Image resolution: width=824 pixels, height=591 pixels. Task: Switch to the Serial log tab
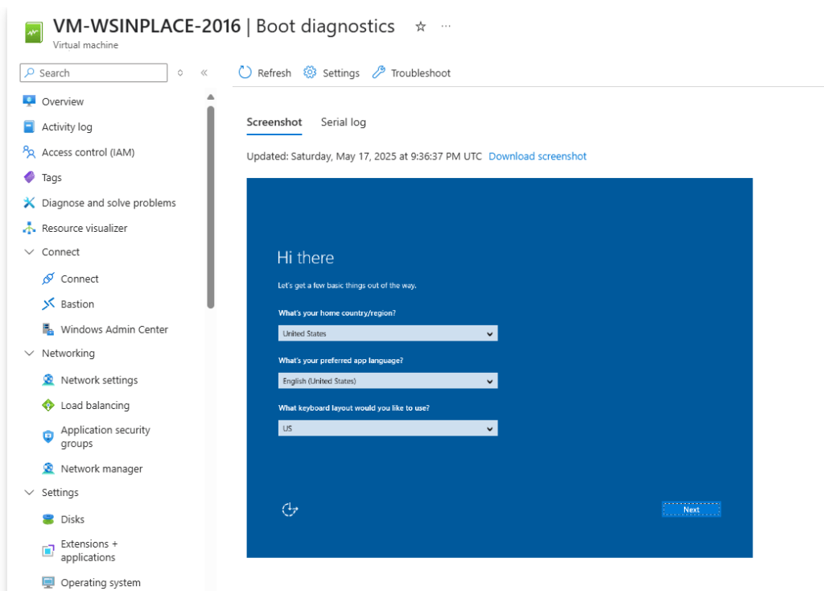pos(344,122)
